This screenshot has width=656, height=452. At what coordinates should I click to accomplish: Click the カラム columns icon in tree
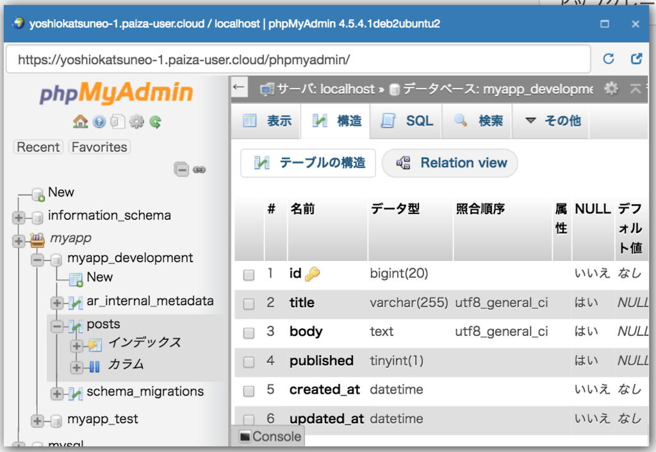point(95,367)
